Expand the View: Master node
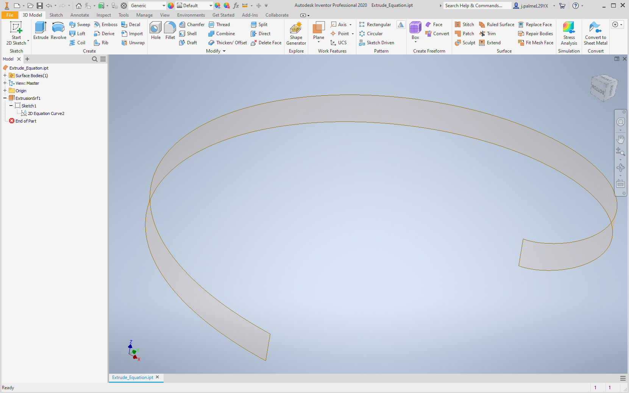The image size is (629, 393). coord(5,83)
